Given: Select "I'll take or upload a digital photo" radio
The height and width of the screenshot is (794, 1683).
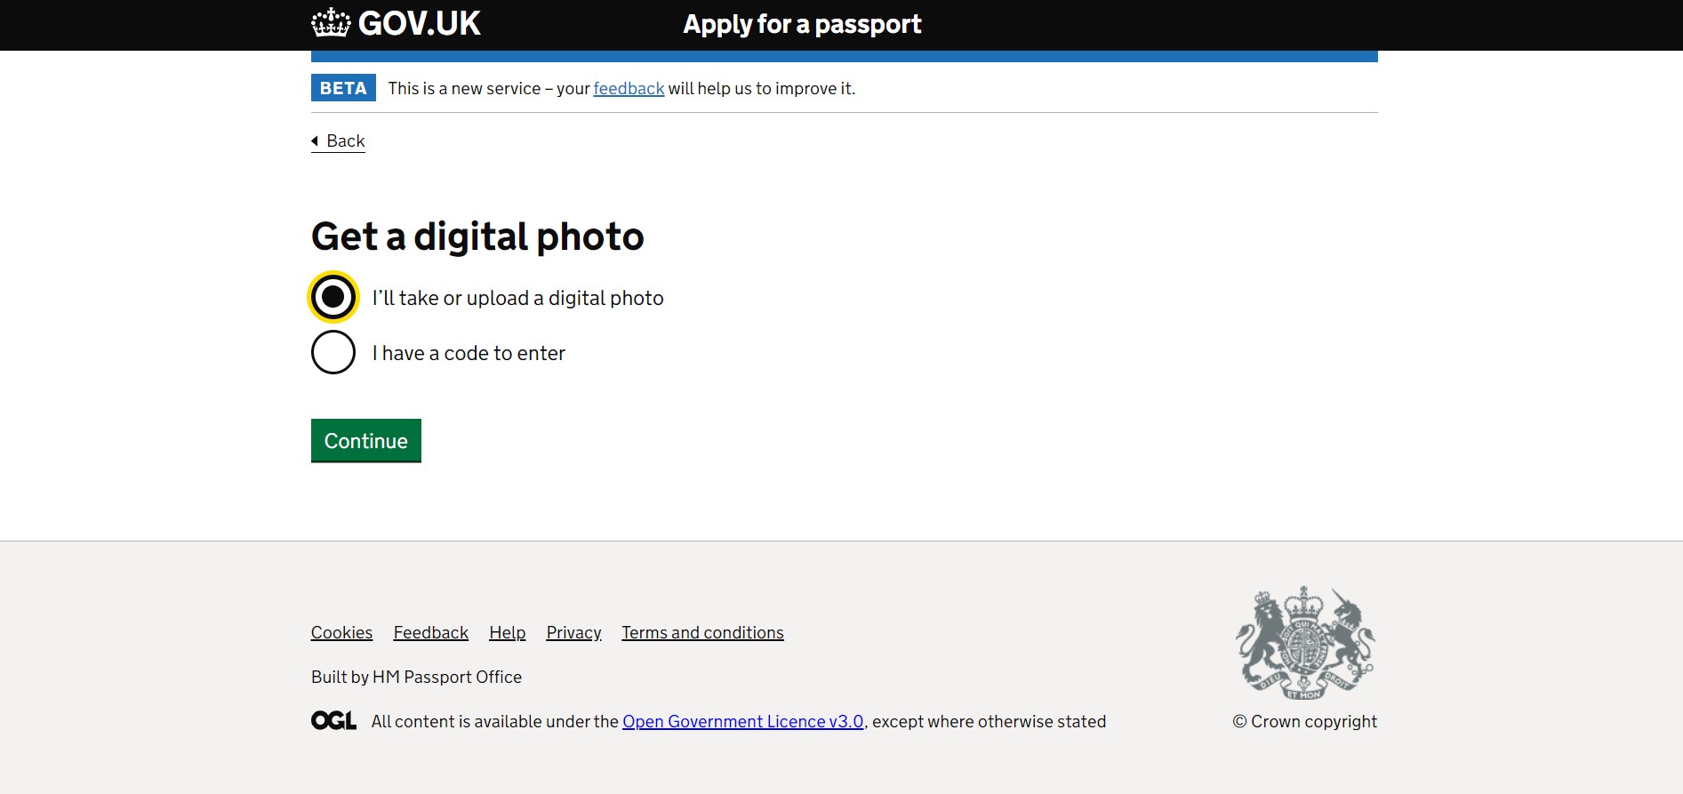Looking at the screenshot, I should [333, 297].
